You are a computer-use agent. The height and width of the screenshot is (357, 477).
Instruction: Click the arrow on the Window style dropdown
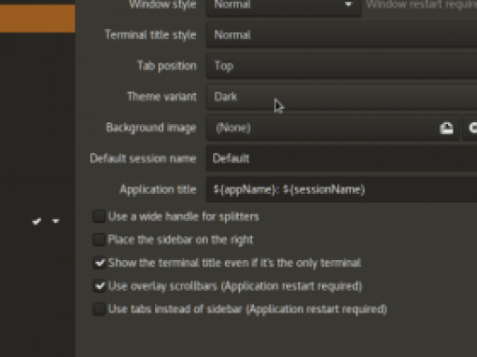[x=348, y=5]
